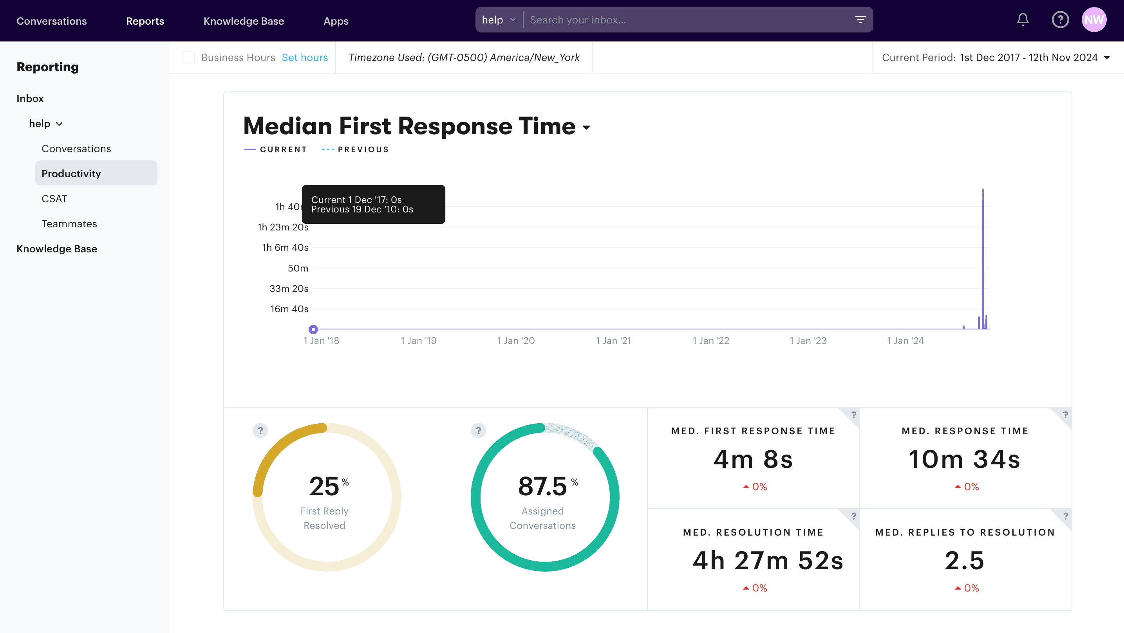Click the help question mark icon in top bar
1124x633 pixels.
pos(1060,20)
